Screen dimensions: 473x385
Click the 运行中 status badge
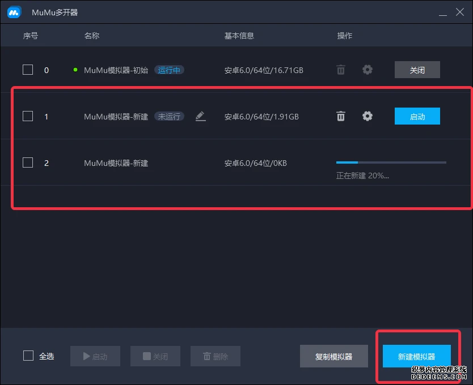(x=169, y=70)
